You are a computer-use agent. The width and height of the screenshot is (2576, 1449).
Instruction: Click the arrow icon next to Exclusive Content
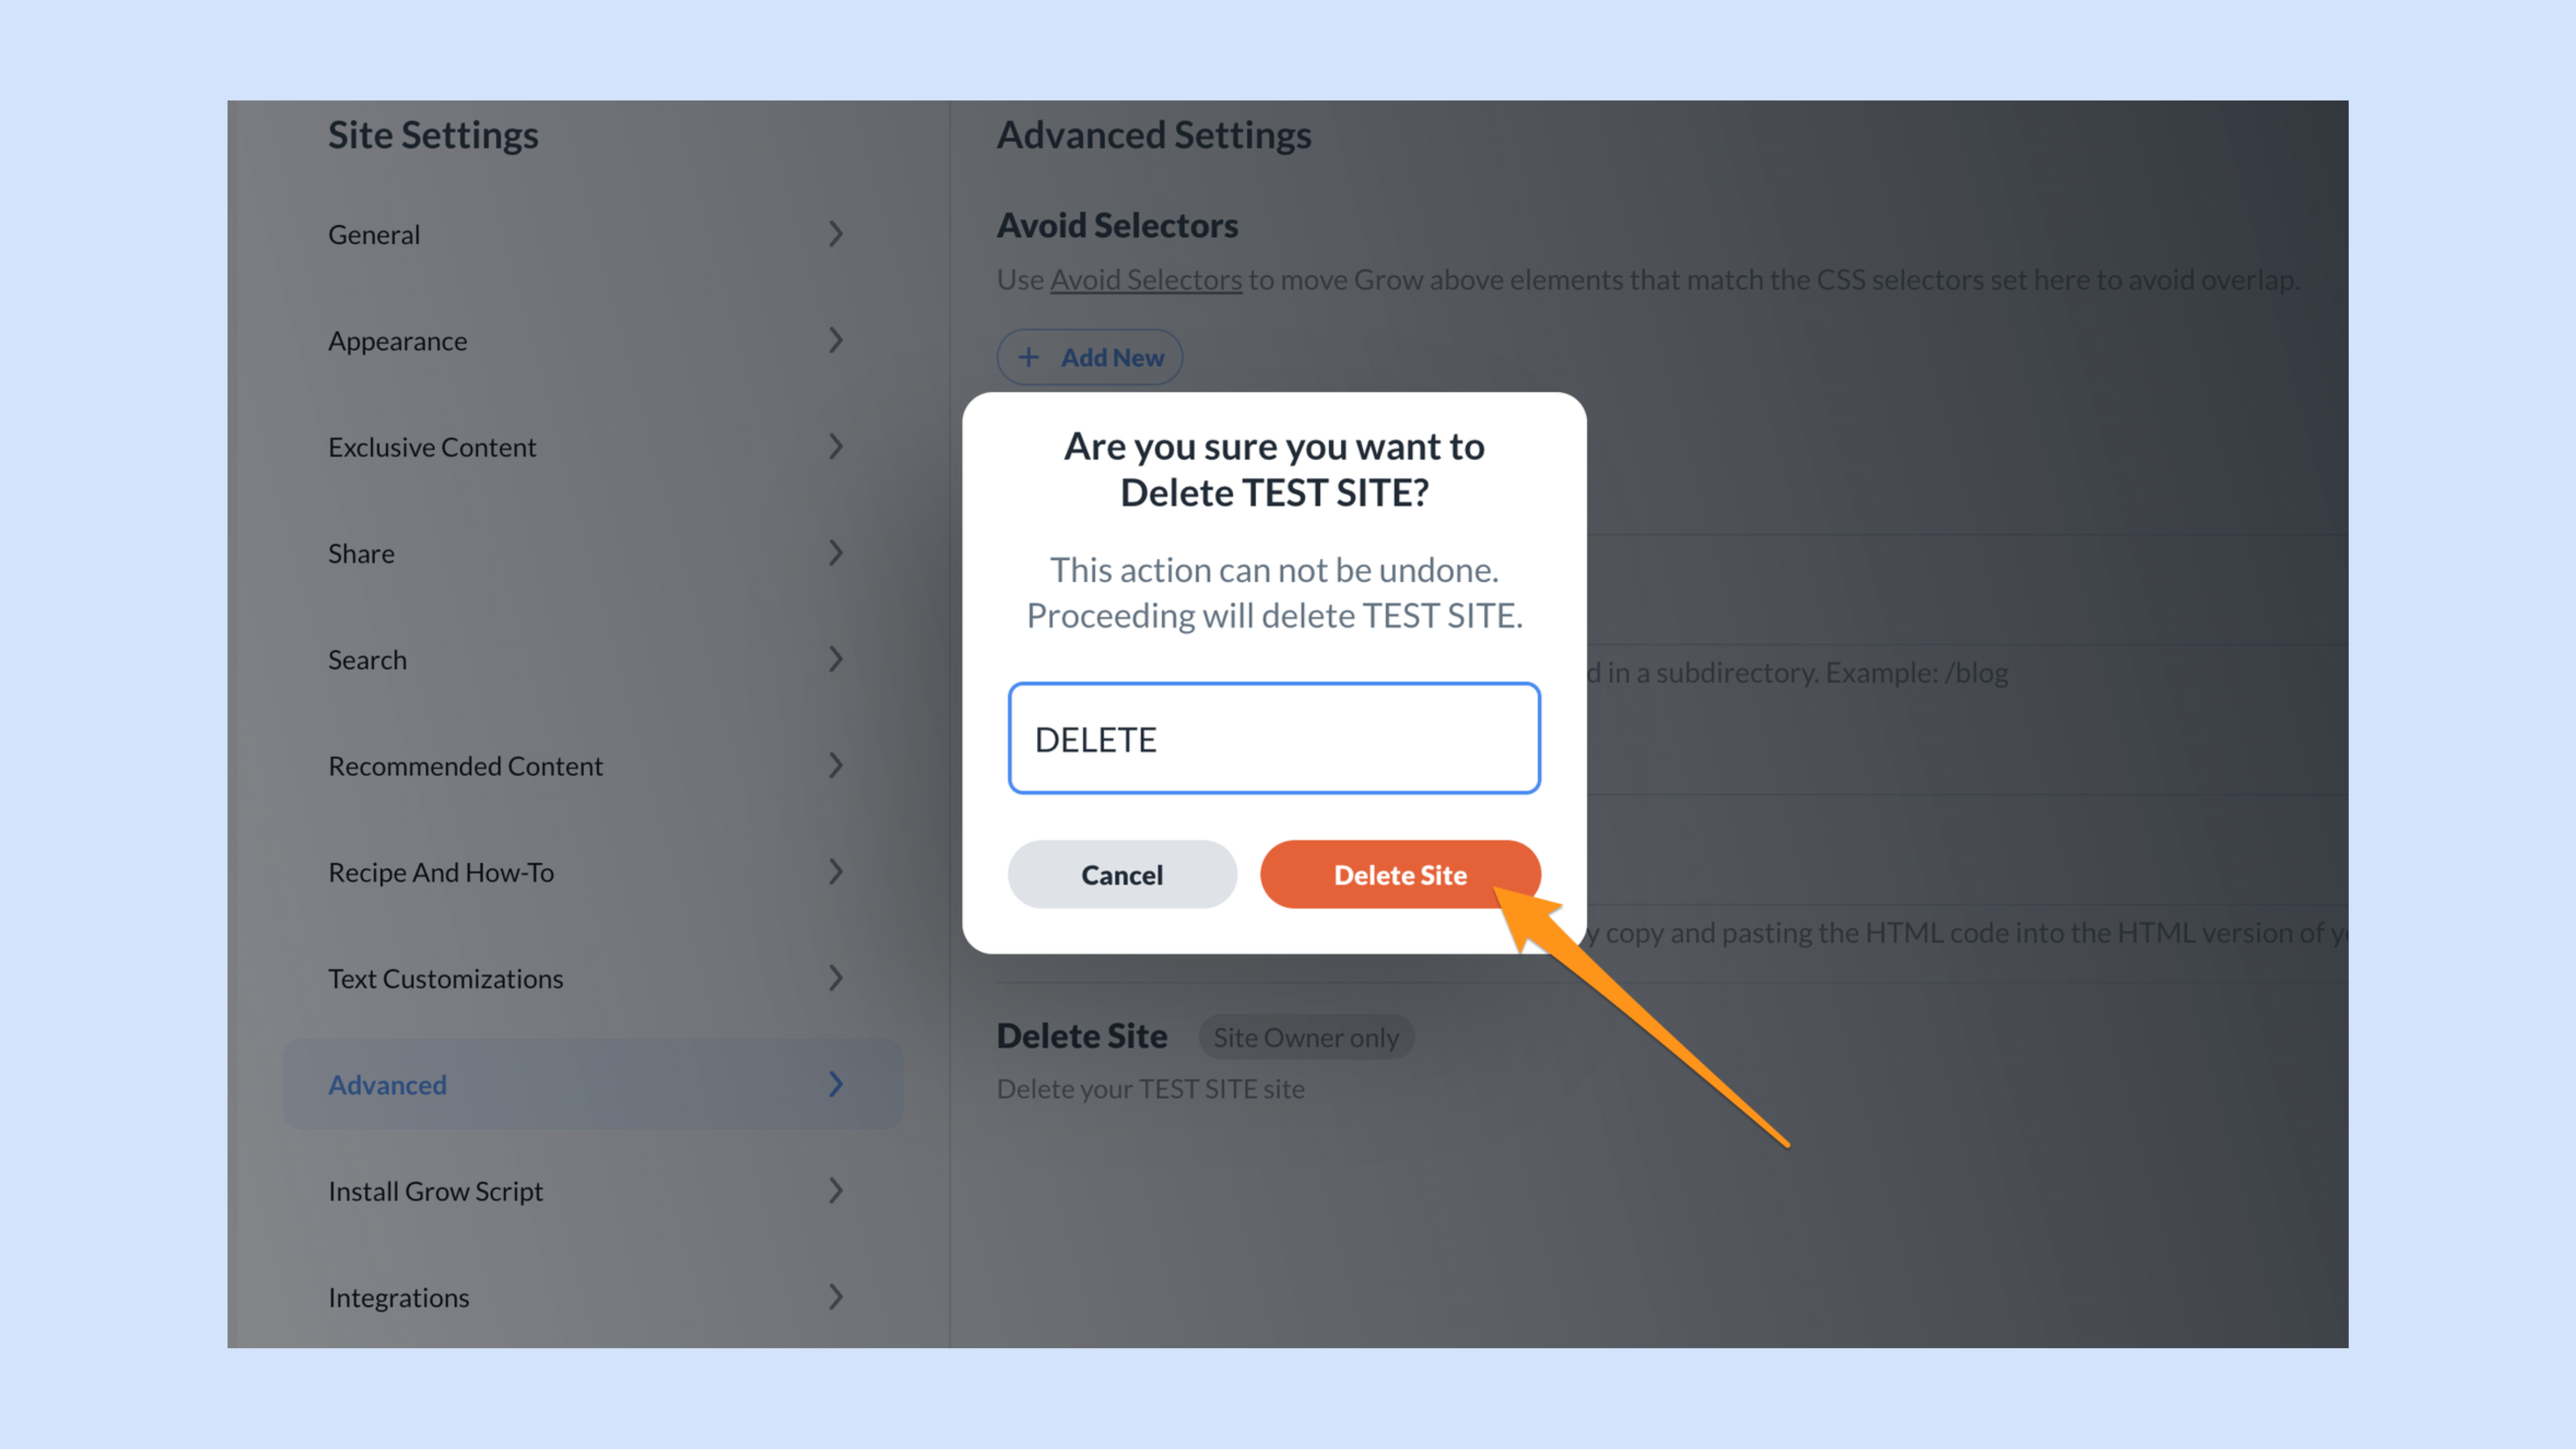[x=836, y=446]
